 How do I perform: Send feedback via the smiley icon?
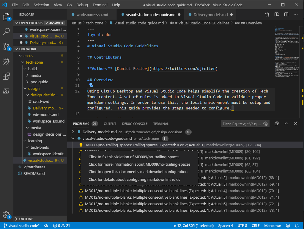click(288, 225)
